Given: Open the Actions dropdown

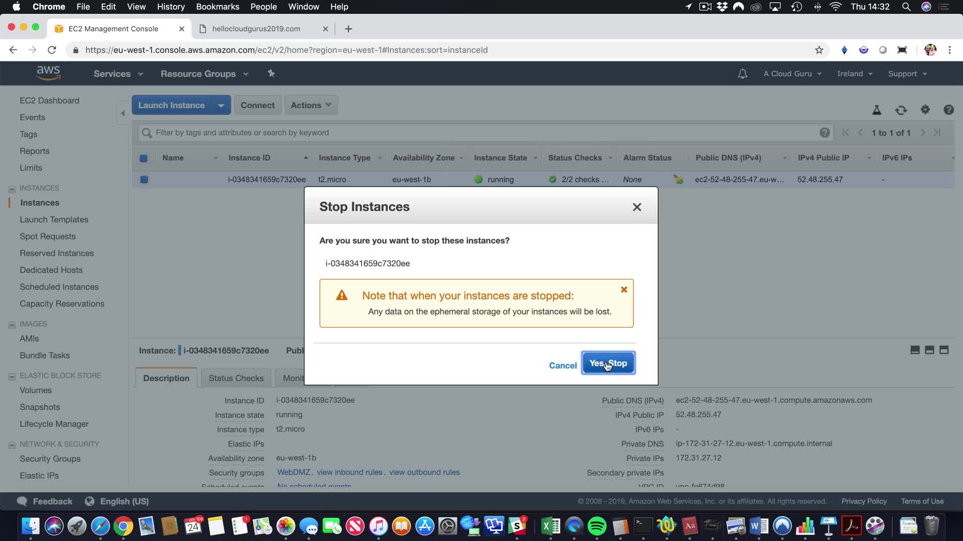Looking at the screenshot, I should coord(311,105).
